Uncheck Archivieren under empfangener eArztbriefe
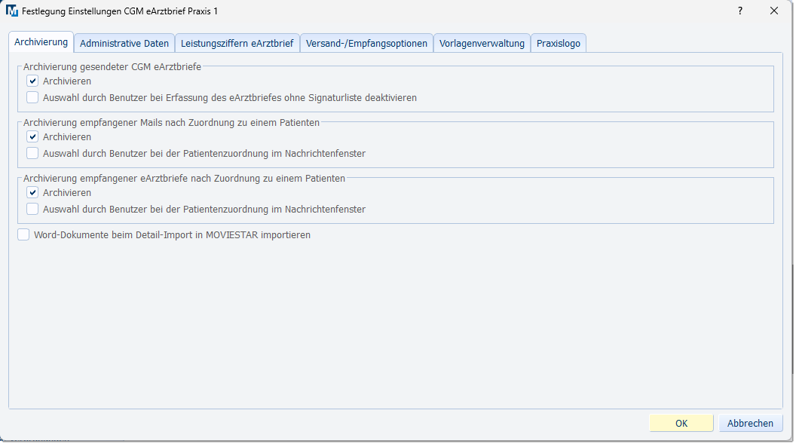The width and height of the screenshot is (796, 444). (32, 193)
